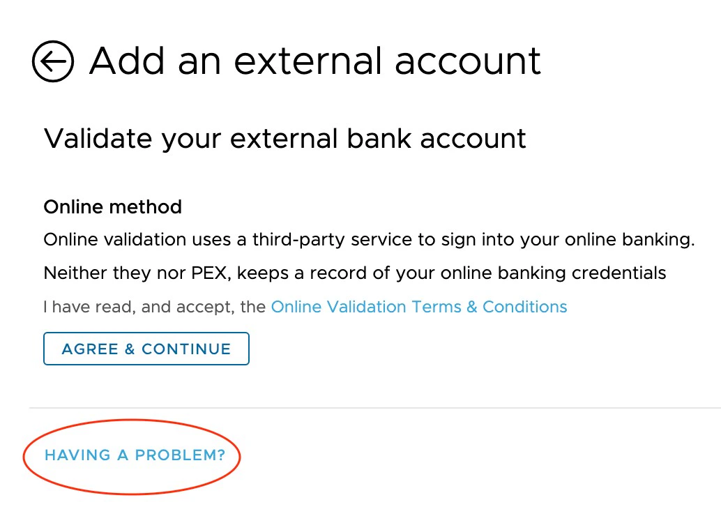Accept and proceed with online validation

coord(146,348)
